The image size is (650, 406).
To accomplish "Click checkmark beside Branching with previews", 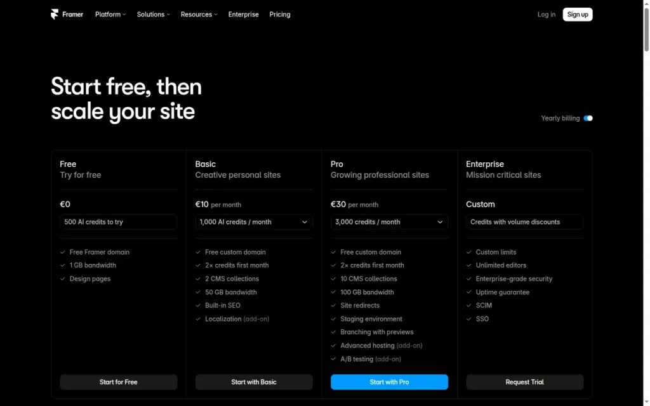I will [x=333, y=332].
